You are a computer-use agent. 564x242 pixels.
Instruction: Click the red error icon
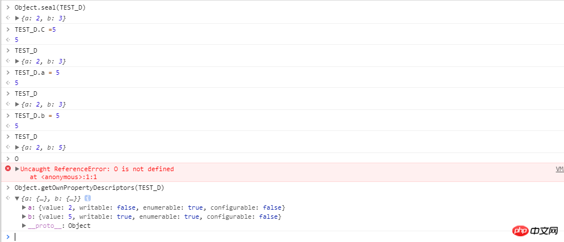8,169
